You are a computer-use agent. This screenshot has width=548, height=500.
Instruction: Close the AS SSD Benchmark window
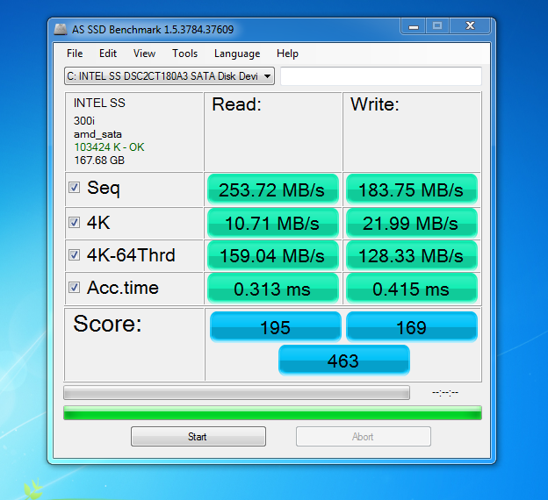pyautogui.click(x=470, y=26)
